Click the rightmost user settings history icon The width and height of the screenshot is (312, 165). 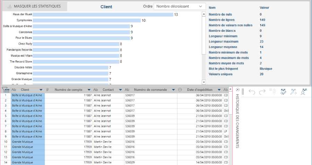pyautogui.click(x=304, y=91)
